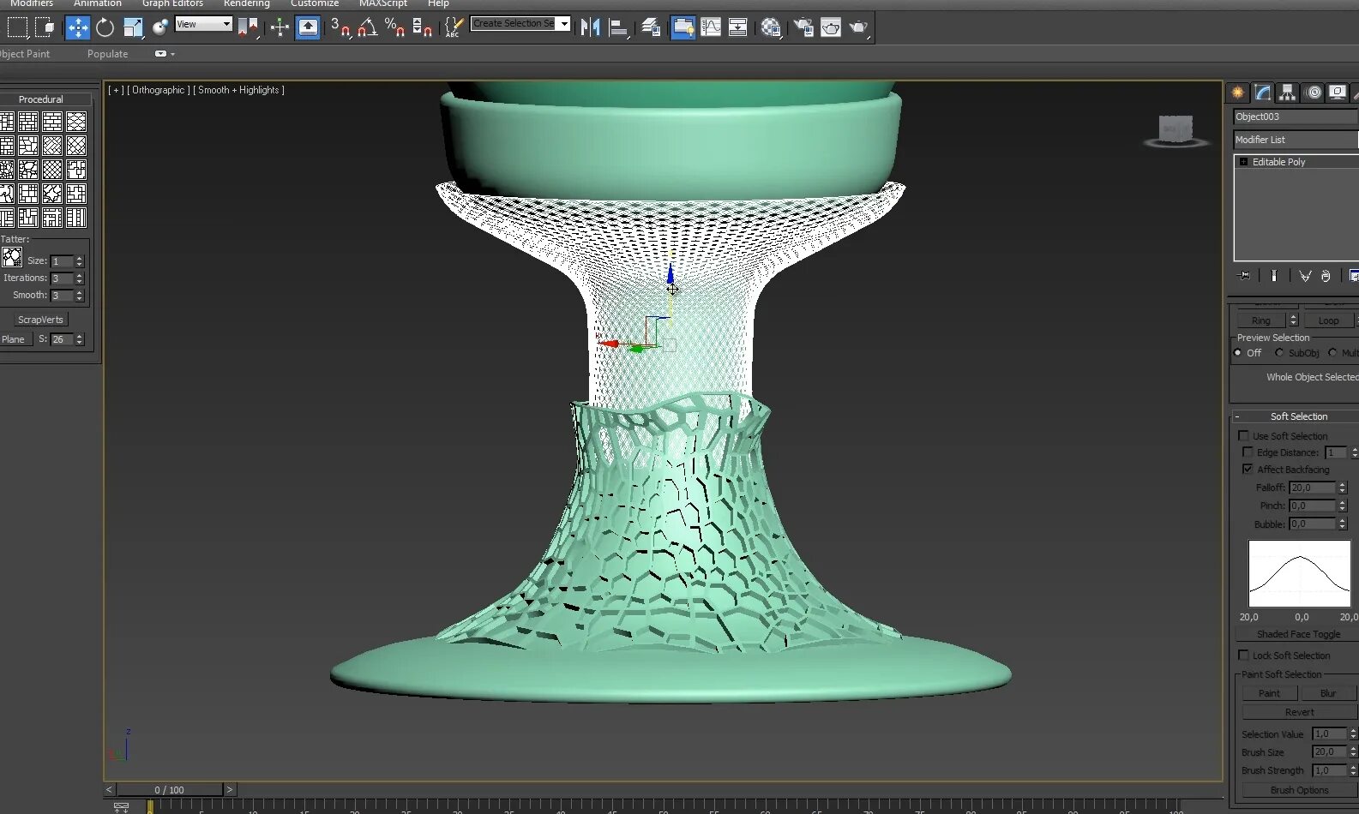Open the Reference Coordinate System View dropdown
The height and width of the screenshot is (814, 1359).
coord(204,24)
